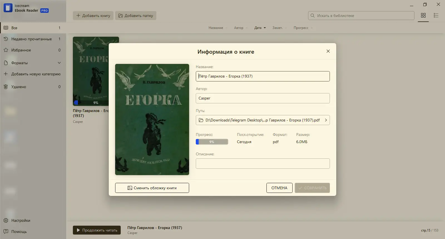Image resolution: width=445 pixels, height=239 pixels.
Task: Open the file path location arrow
Action: tap(326, 120)
